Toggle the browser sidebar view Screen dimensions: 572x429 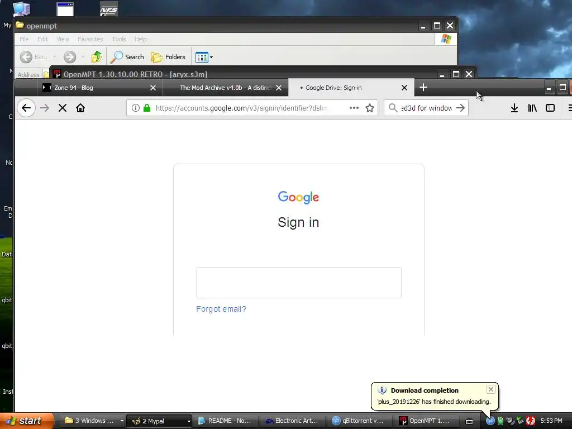[x=550, y=108]
